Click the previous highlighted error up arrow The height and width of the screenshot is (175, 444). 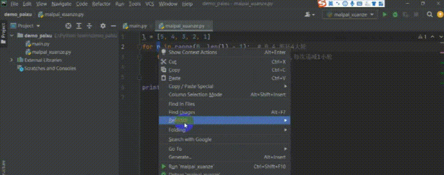pyautogui.click(x=432, y=37)
